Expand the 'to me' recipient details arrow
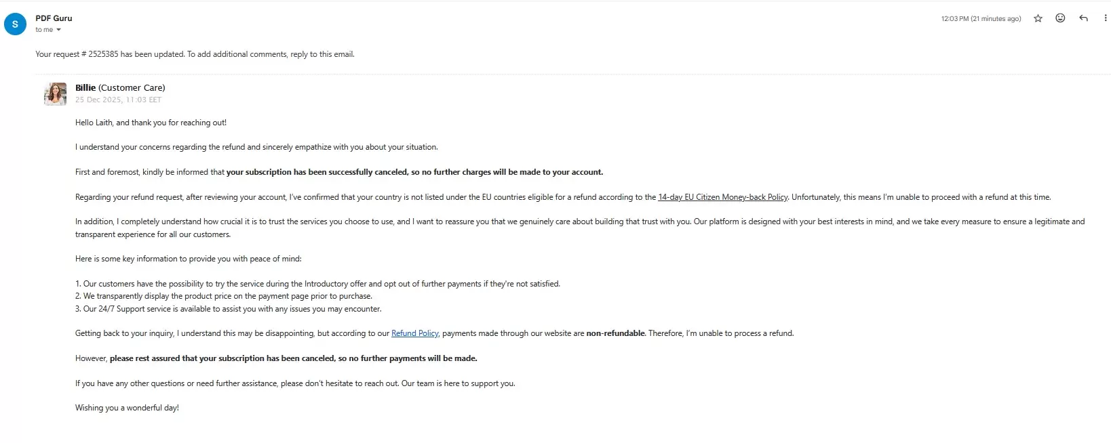Screen dimensions: 1111x443 pyautogui.click(x=59, y=30)
